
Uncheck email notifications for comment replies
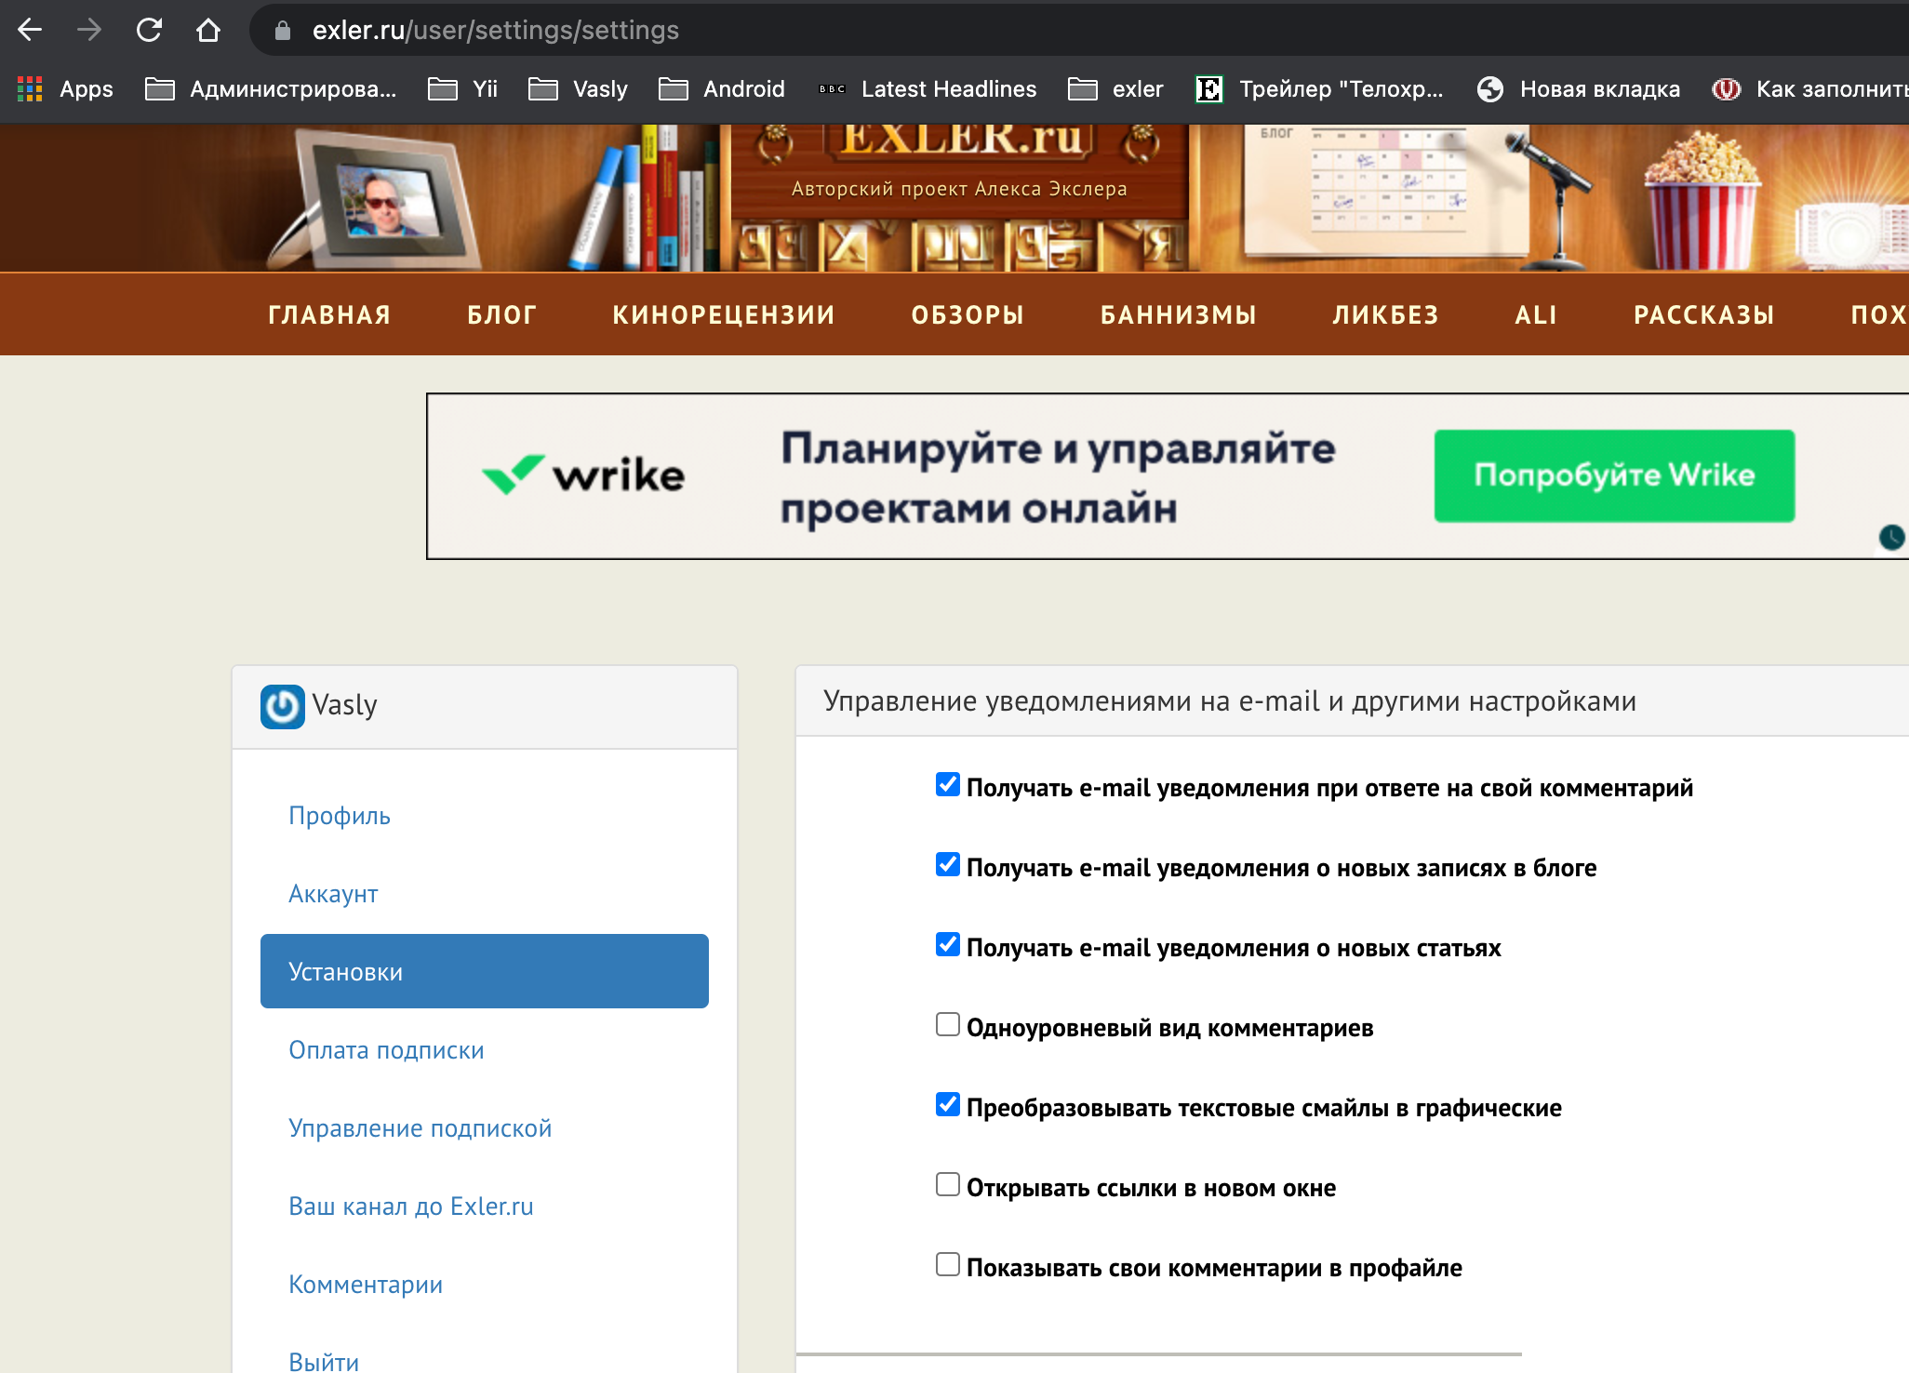pyautogui.click(x=947, y=785)
